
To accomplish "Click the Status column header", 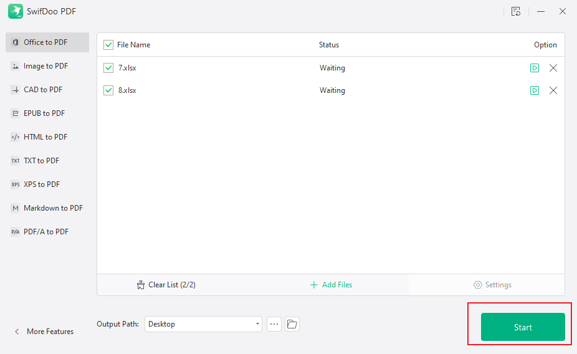I will point(329,45).
